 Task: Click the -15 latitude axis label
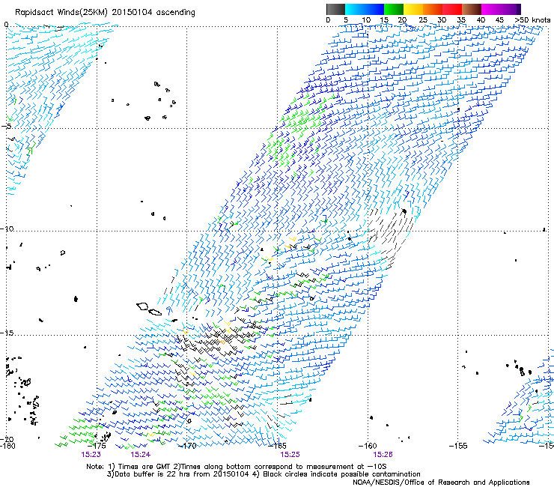click(7, 333)
